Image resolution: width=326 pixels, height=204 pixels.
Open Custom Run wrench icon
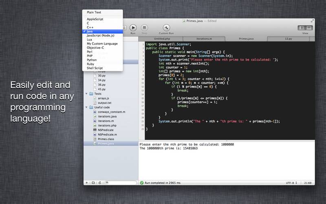coord(166,28)
